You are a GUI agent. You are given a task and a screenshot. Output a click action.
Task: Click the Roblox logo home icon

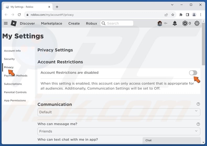[x=14, y=23]
